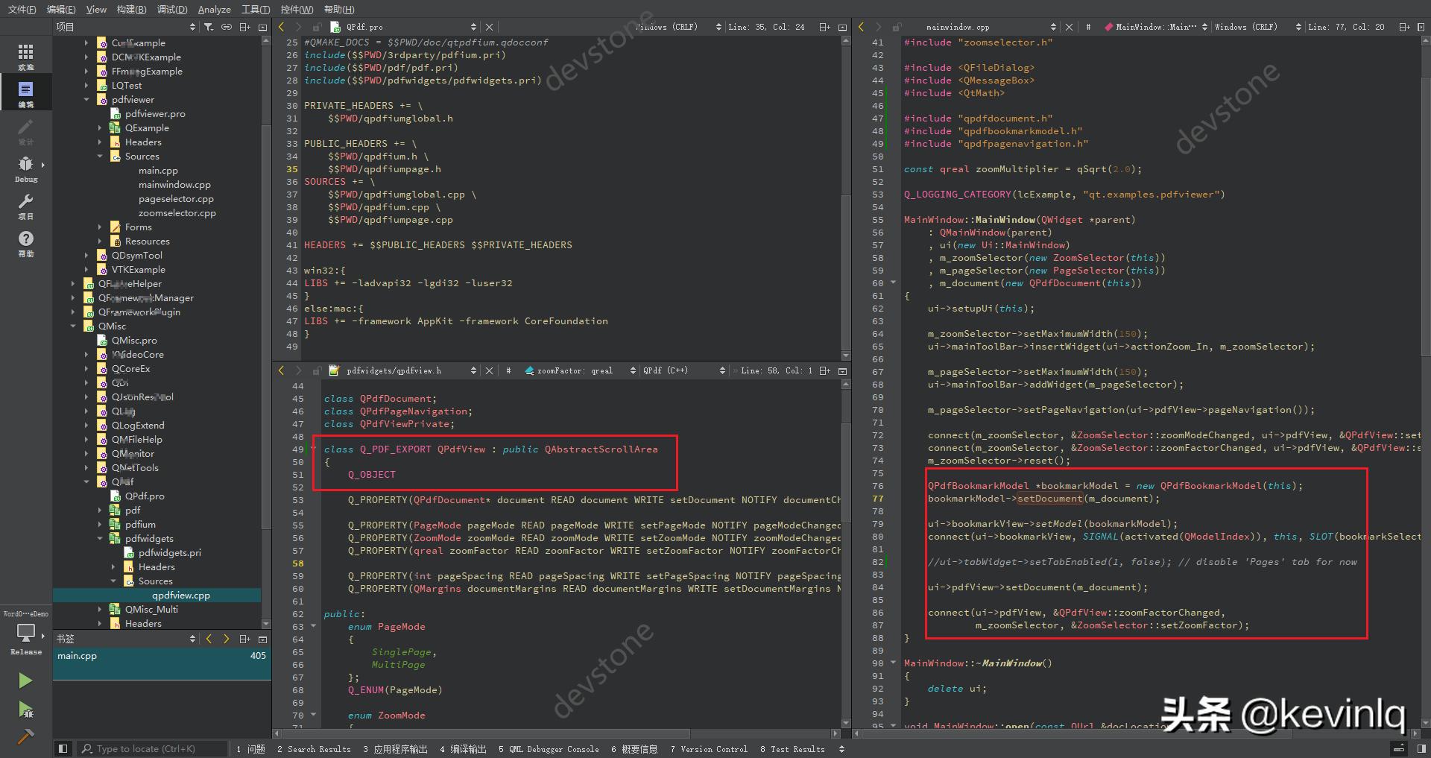Switch to QML Debugger Console output pane
The height and width of the screenshot is (758, 1431).
click(x=549, y=749)
